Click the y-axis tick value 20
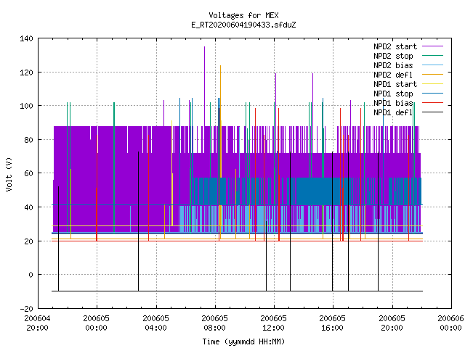This screenshot has width=465, height=348. [x=28, y=241]
